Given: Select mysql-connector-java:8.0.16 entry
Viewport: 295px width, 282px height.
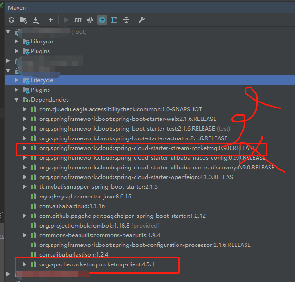Looking at the screenshot, I should pos(85,197).
